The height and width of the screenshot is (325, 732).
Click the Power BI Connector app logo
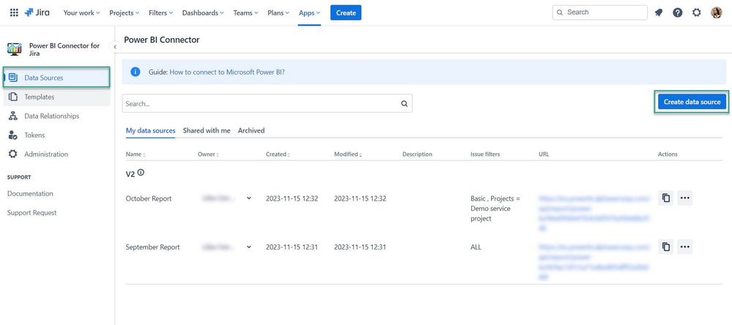point(15,49)
